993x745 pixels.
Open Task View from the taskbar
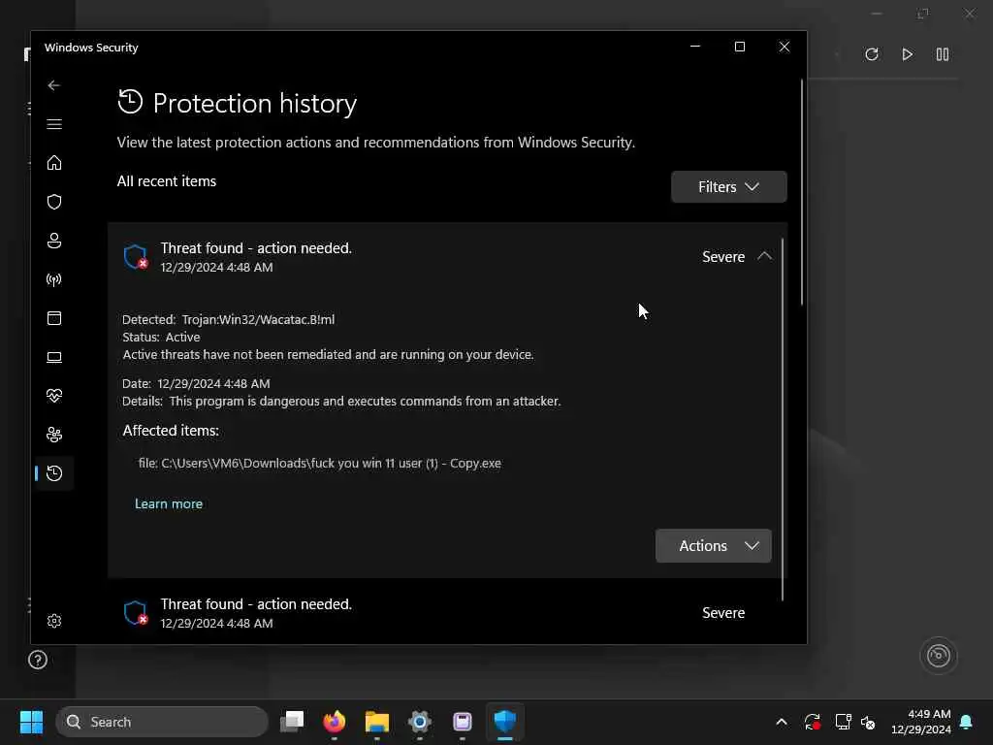292,722
